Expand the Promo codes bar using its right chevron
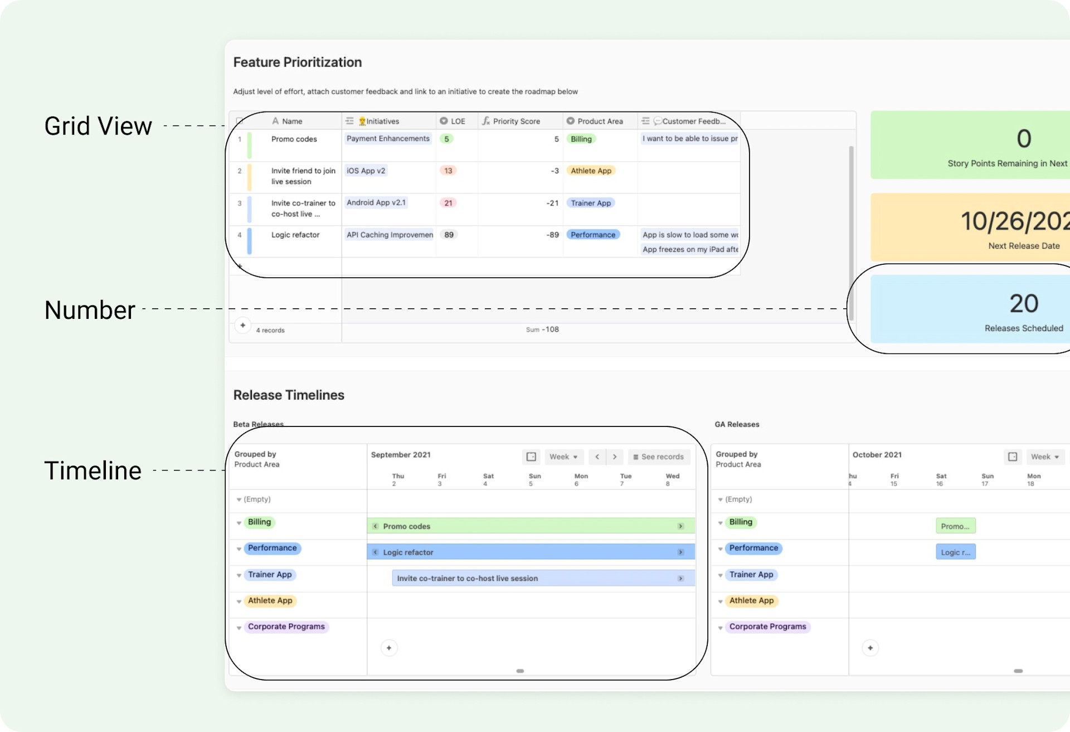Viewport: 1070px width, 732px height. tap(680, 526)
